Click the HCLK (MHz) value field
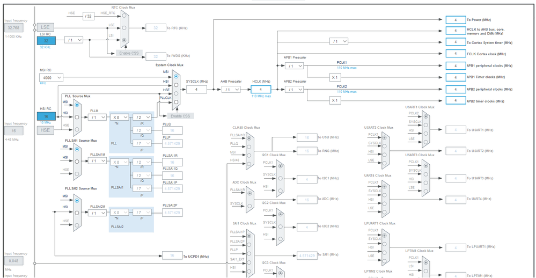 (261, 90)
